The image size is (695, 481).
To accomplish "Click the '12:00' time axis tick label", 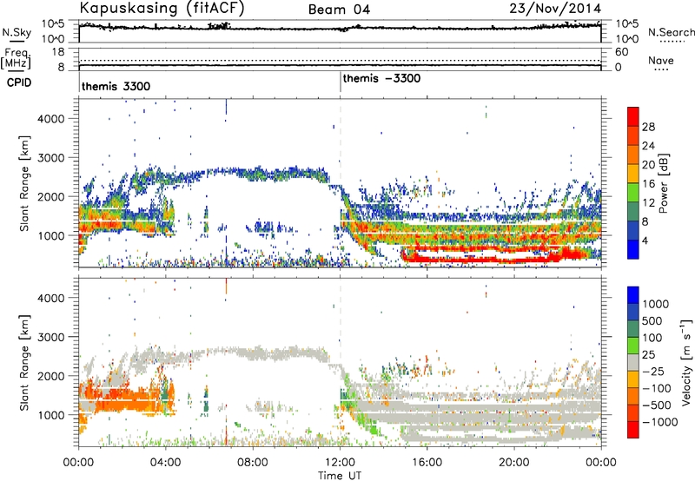I will (340, 463).
